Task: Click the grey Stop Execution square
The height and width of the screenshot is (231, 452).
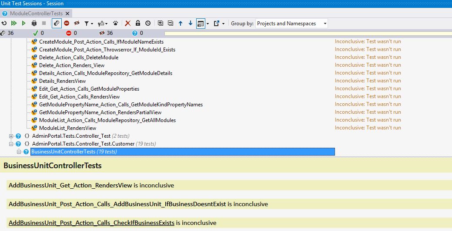Action: click(x=44, y=24)
